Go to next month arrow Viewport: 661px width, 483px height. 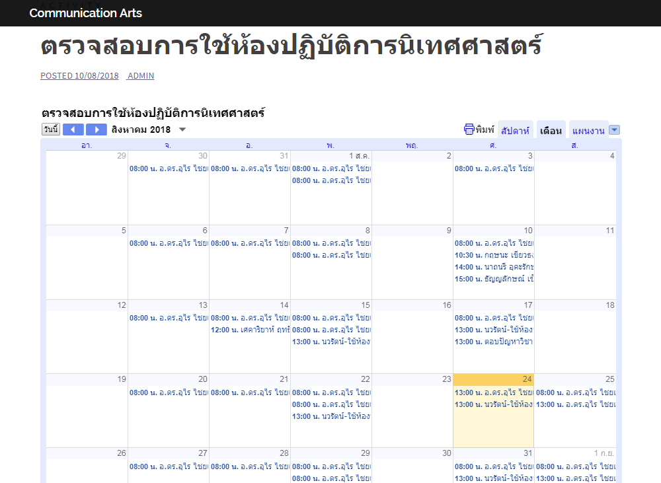97,130
